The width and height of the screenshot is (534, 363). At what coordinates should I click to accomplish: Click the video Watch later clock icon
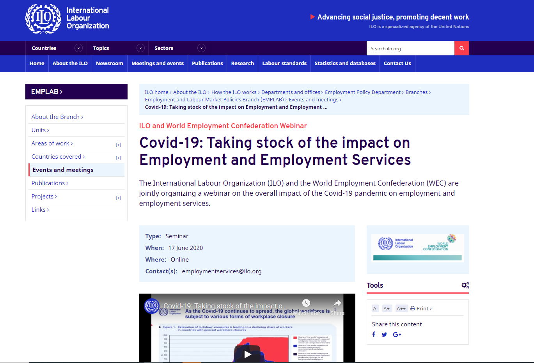[x=306, y=303]
